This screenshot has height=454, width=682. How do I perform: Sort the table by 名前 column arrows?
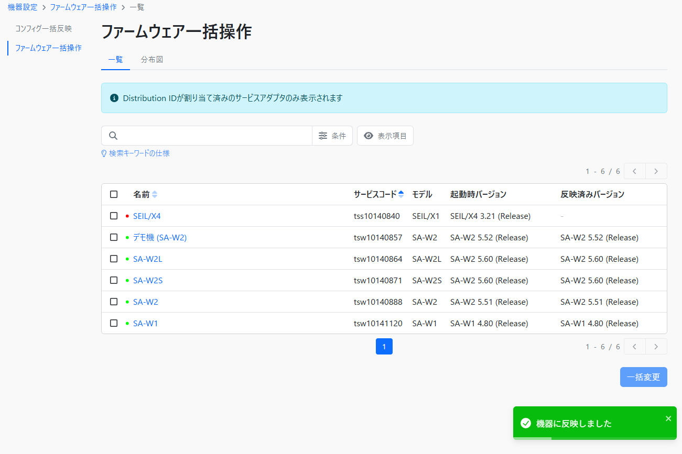point(155,194)
